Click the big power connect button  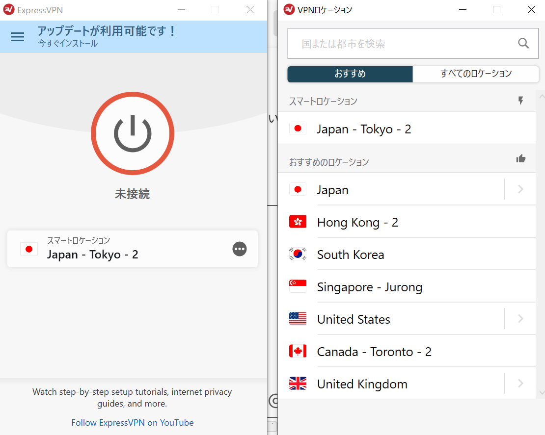coord(133,133)
